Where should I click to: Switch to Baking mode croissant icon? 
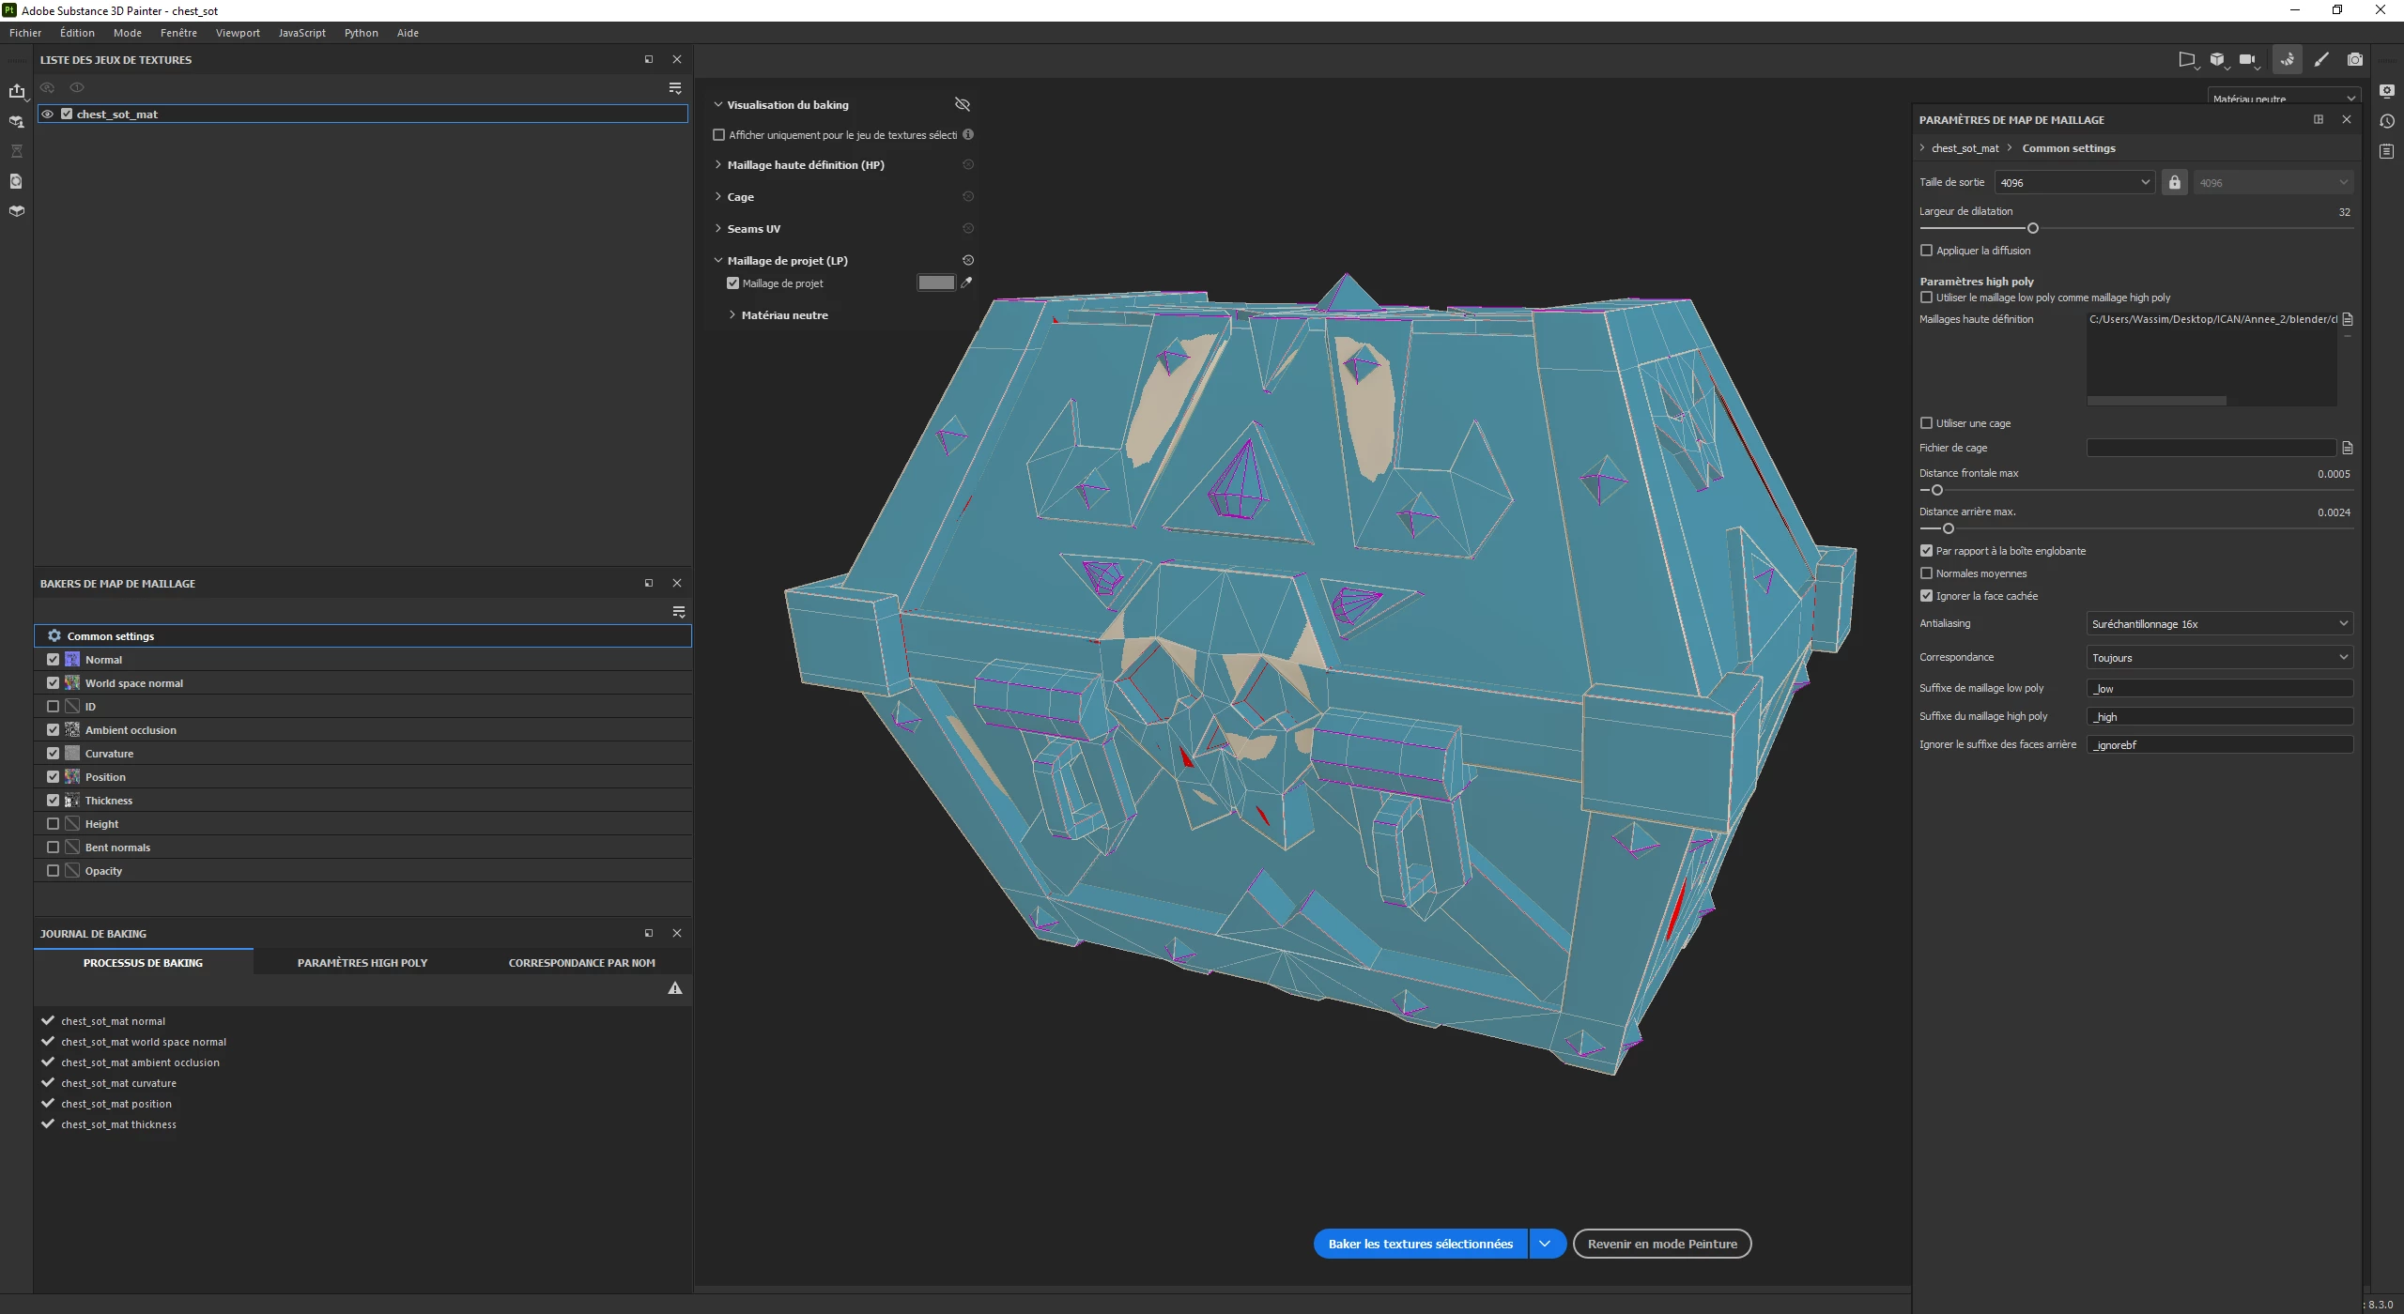tap(2287, 60)
